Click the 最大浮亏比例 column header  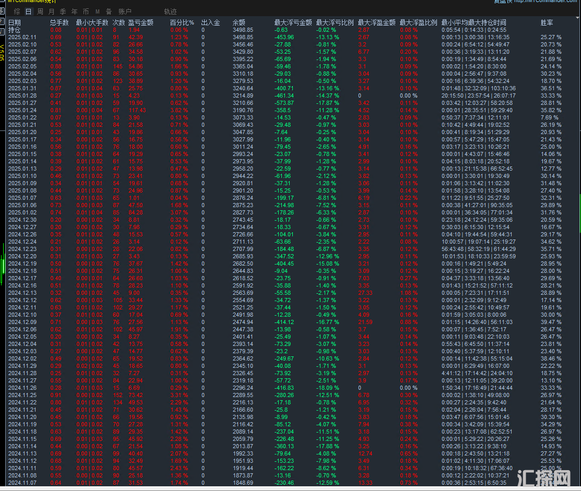click(335, 22)
